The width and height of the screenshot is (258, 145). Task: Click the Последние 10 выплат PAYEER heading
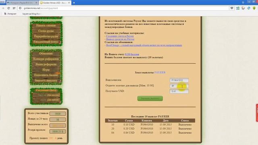pyautogui.click(x=150, y=116)
